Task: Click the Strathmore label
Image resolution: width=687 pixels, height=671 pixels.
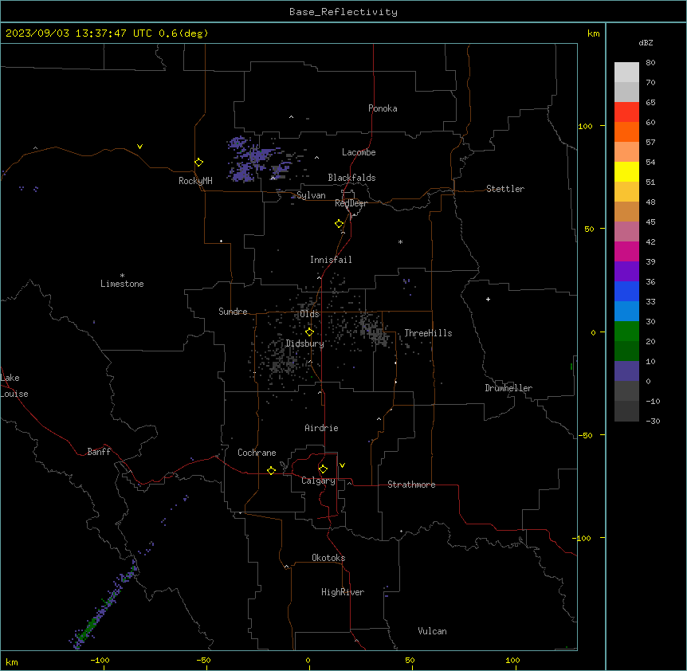Action: [411, 485]
